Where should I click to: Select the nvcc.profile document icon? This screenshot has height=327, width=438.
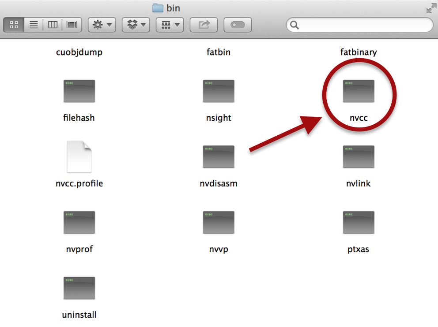pos(79,157)
